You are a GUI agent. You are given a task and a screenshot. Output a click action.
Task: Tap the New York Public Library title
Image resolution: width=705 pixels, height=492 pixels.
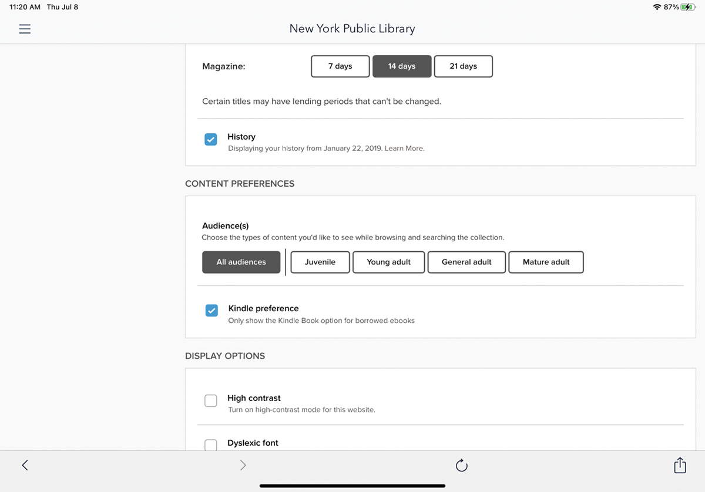[352, 29]
